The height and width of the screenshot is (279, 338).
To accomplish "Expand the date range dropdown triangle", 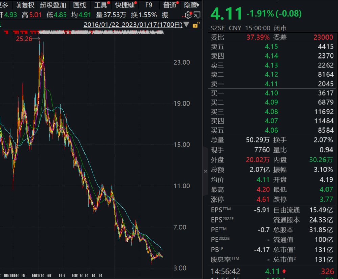I will pos(187,25).
